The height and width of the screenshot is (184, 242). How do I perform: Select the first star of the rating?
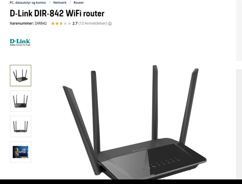point(53,23)
